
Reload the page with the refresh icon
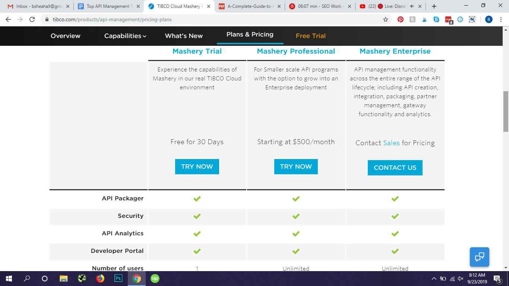coord(32,19)
